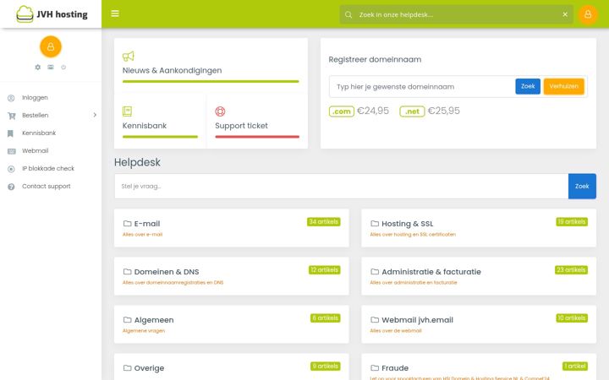
Task: Open the Kennisbank card text
Action: 145,126
